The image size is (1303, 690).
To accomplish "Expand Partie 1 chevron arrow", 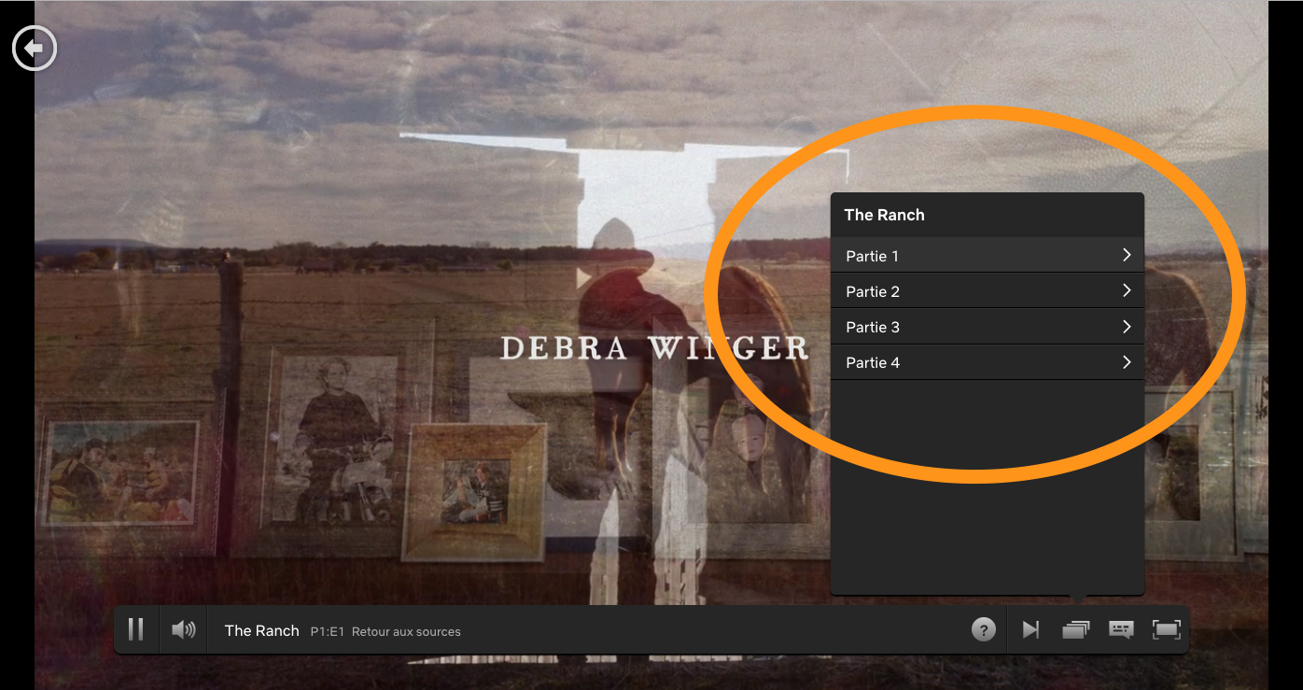I will (x=1127, y=255).
